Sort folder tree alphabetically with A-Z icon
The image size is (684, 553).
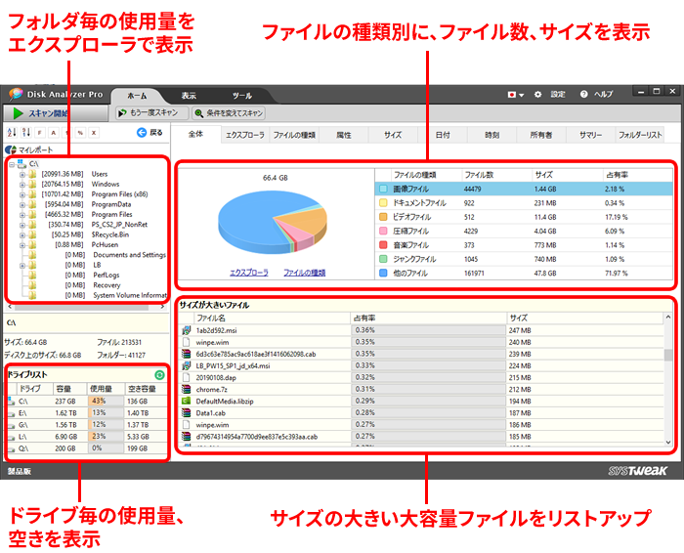tap(12, 132)
